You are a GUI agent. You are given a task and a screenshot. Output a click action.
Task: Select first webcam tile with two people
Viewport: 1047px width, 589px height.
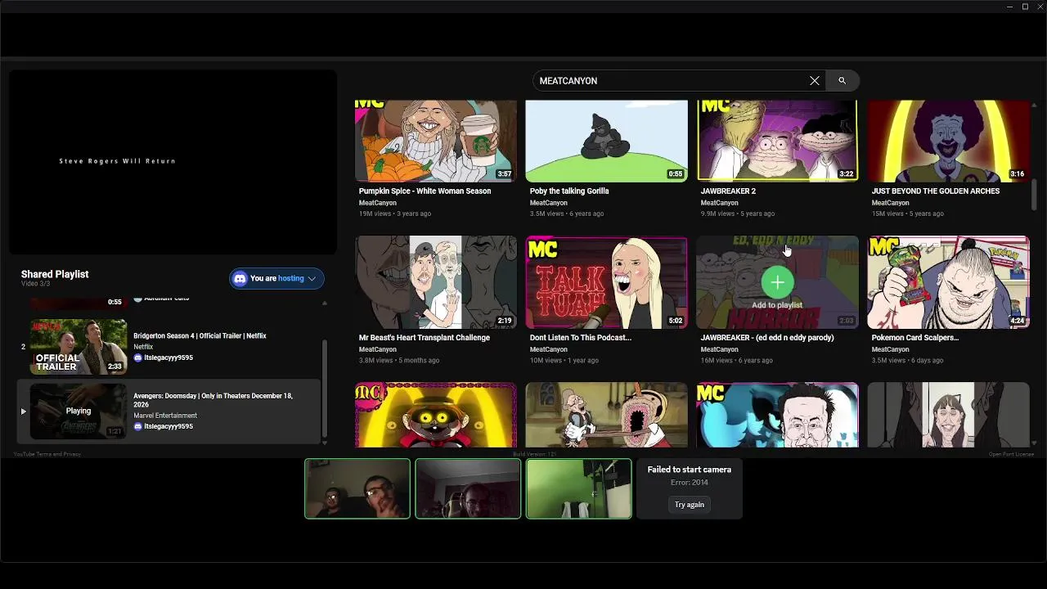pyautogui.click(x=357, y=488)
